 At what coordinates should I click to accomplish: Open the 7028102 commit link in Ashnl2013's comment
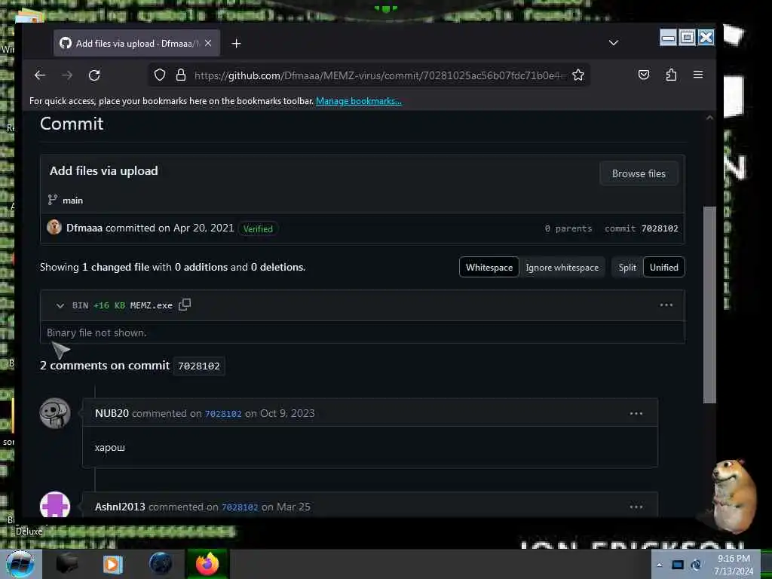tap(240, 507)
